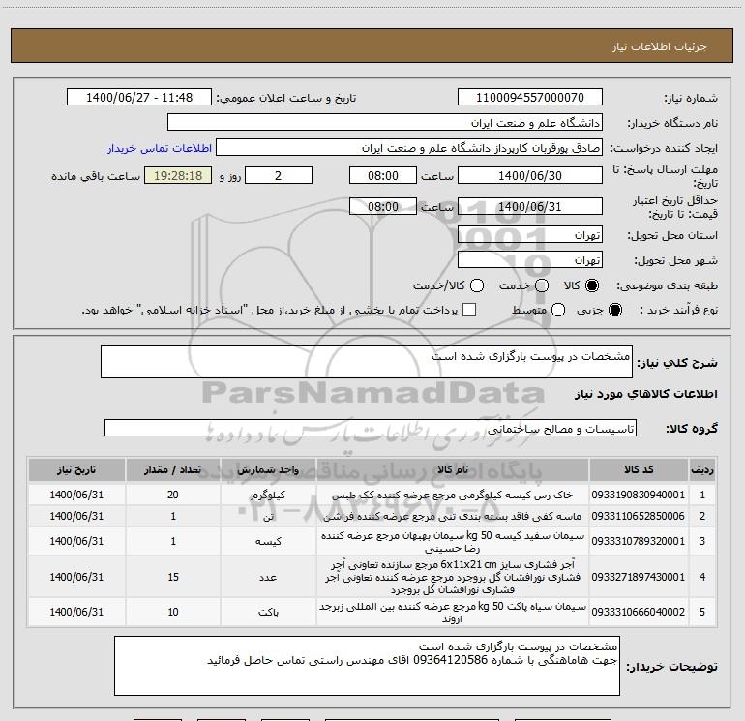Click the announcement date field 1400/06/27 - 11:48

coord(139,98)
